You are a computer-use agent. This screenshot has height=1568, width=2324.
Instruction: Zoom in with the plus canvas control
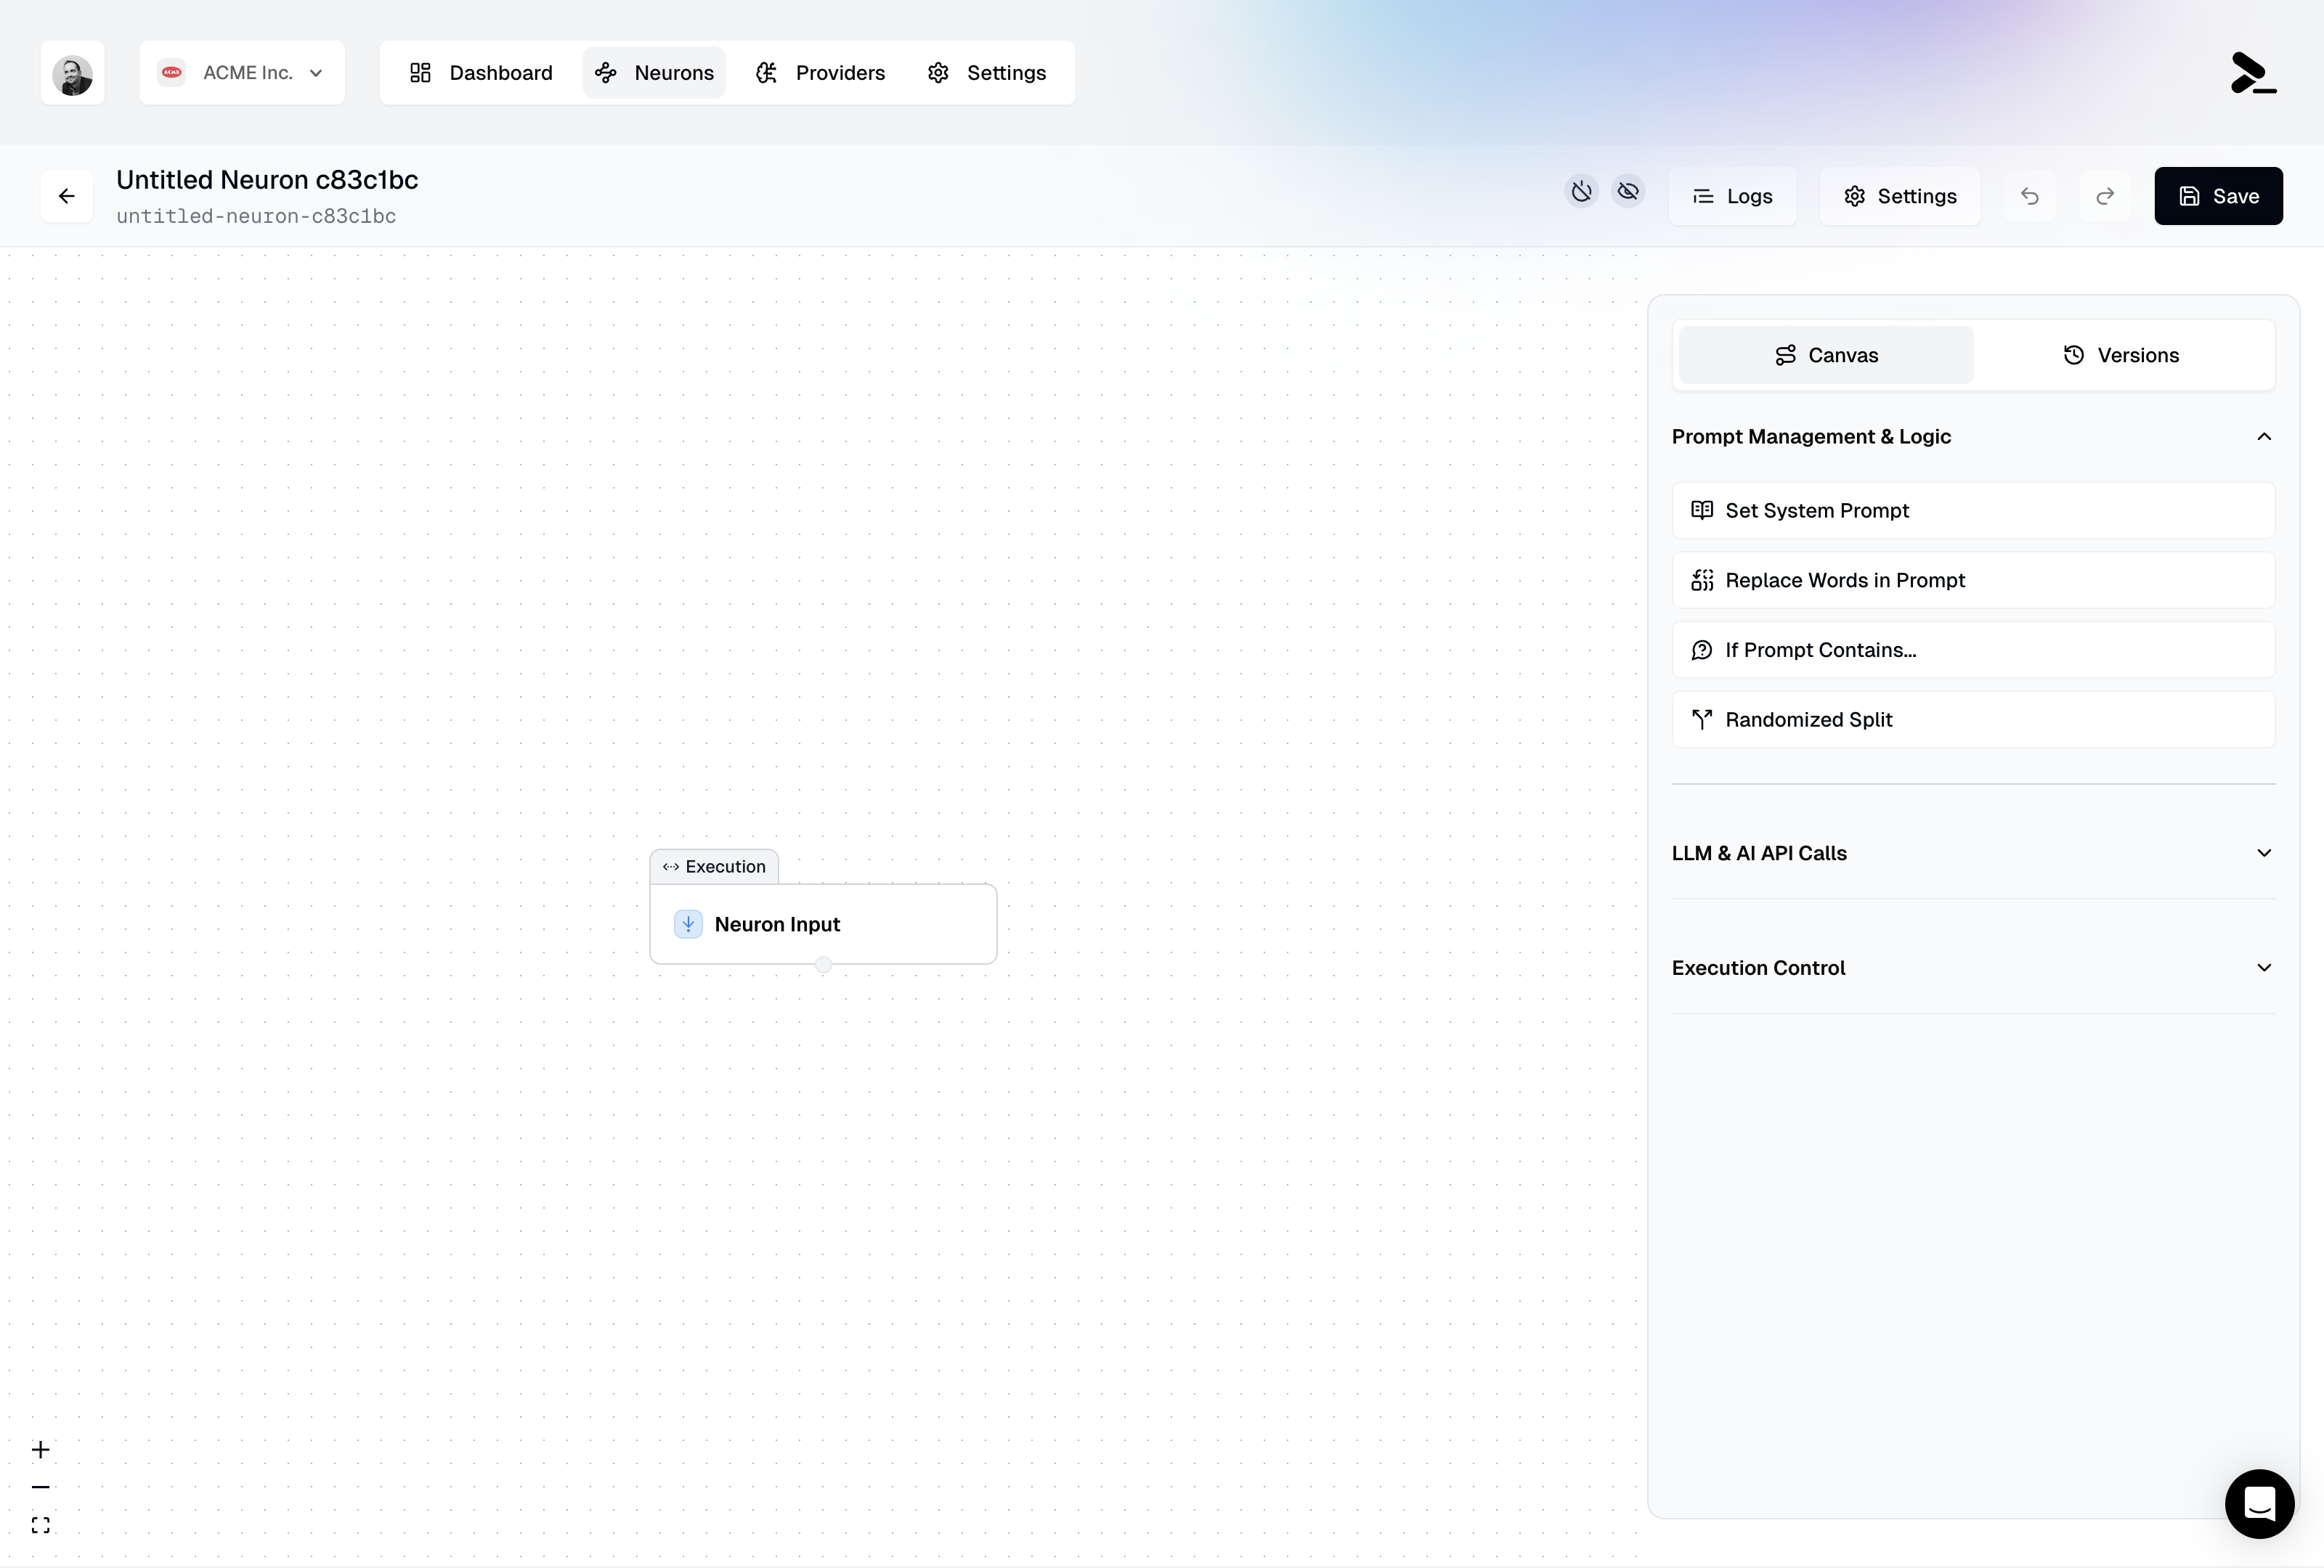[40, 1449]
